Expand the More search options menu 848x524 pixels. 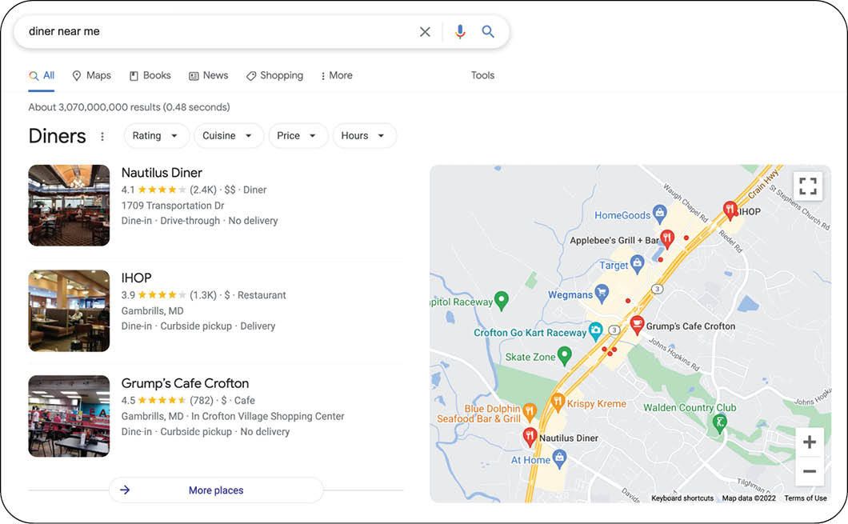(336, 76)
